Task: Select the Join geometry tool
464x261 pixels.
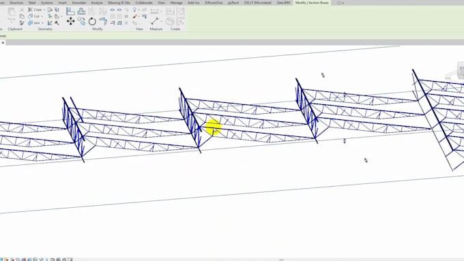Action: (x=34, y=22)
